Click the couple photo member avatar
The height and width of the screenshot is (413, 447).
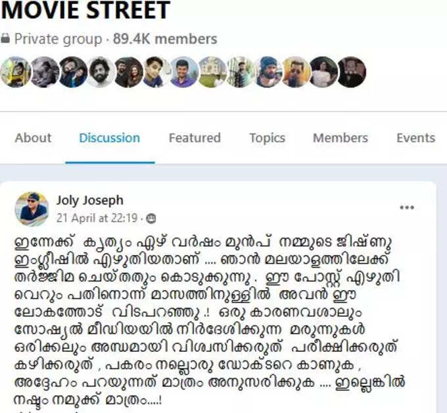pos(129,72)
